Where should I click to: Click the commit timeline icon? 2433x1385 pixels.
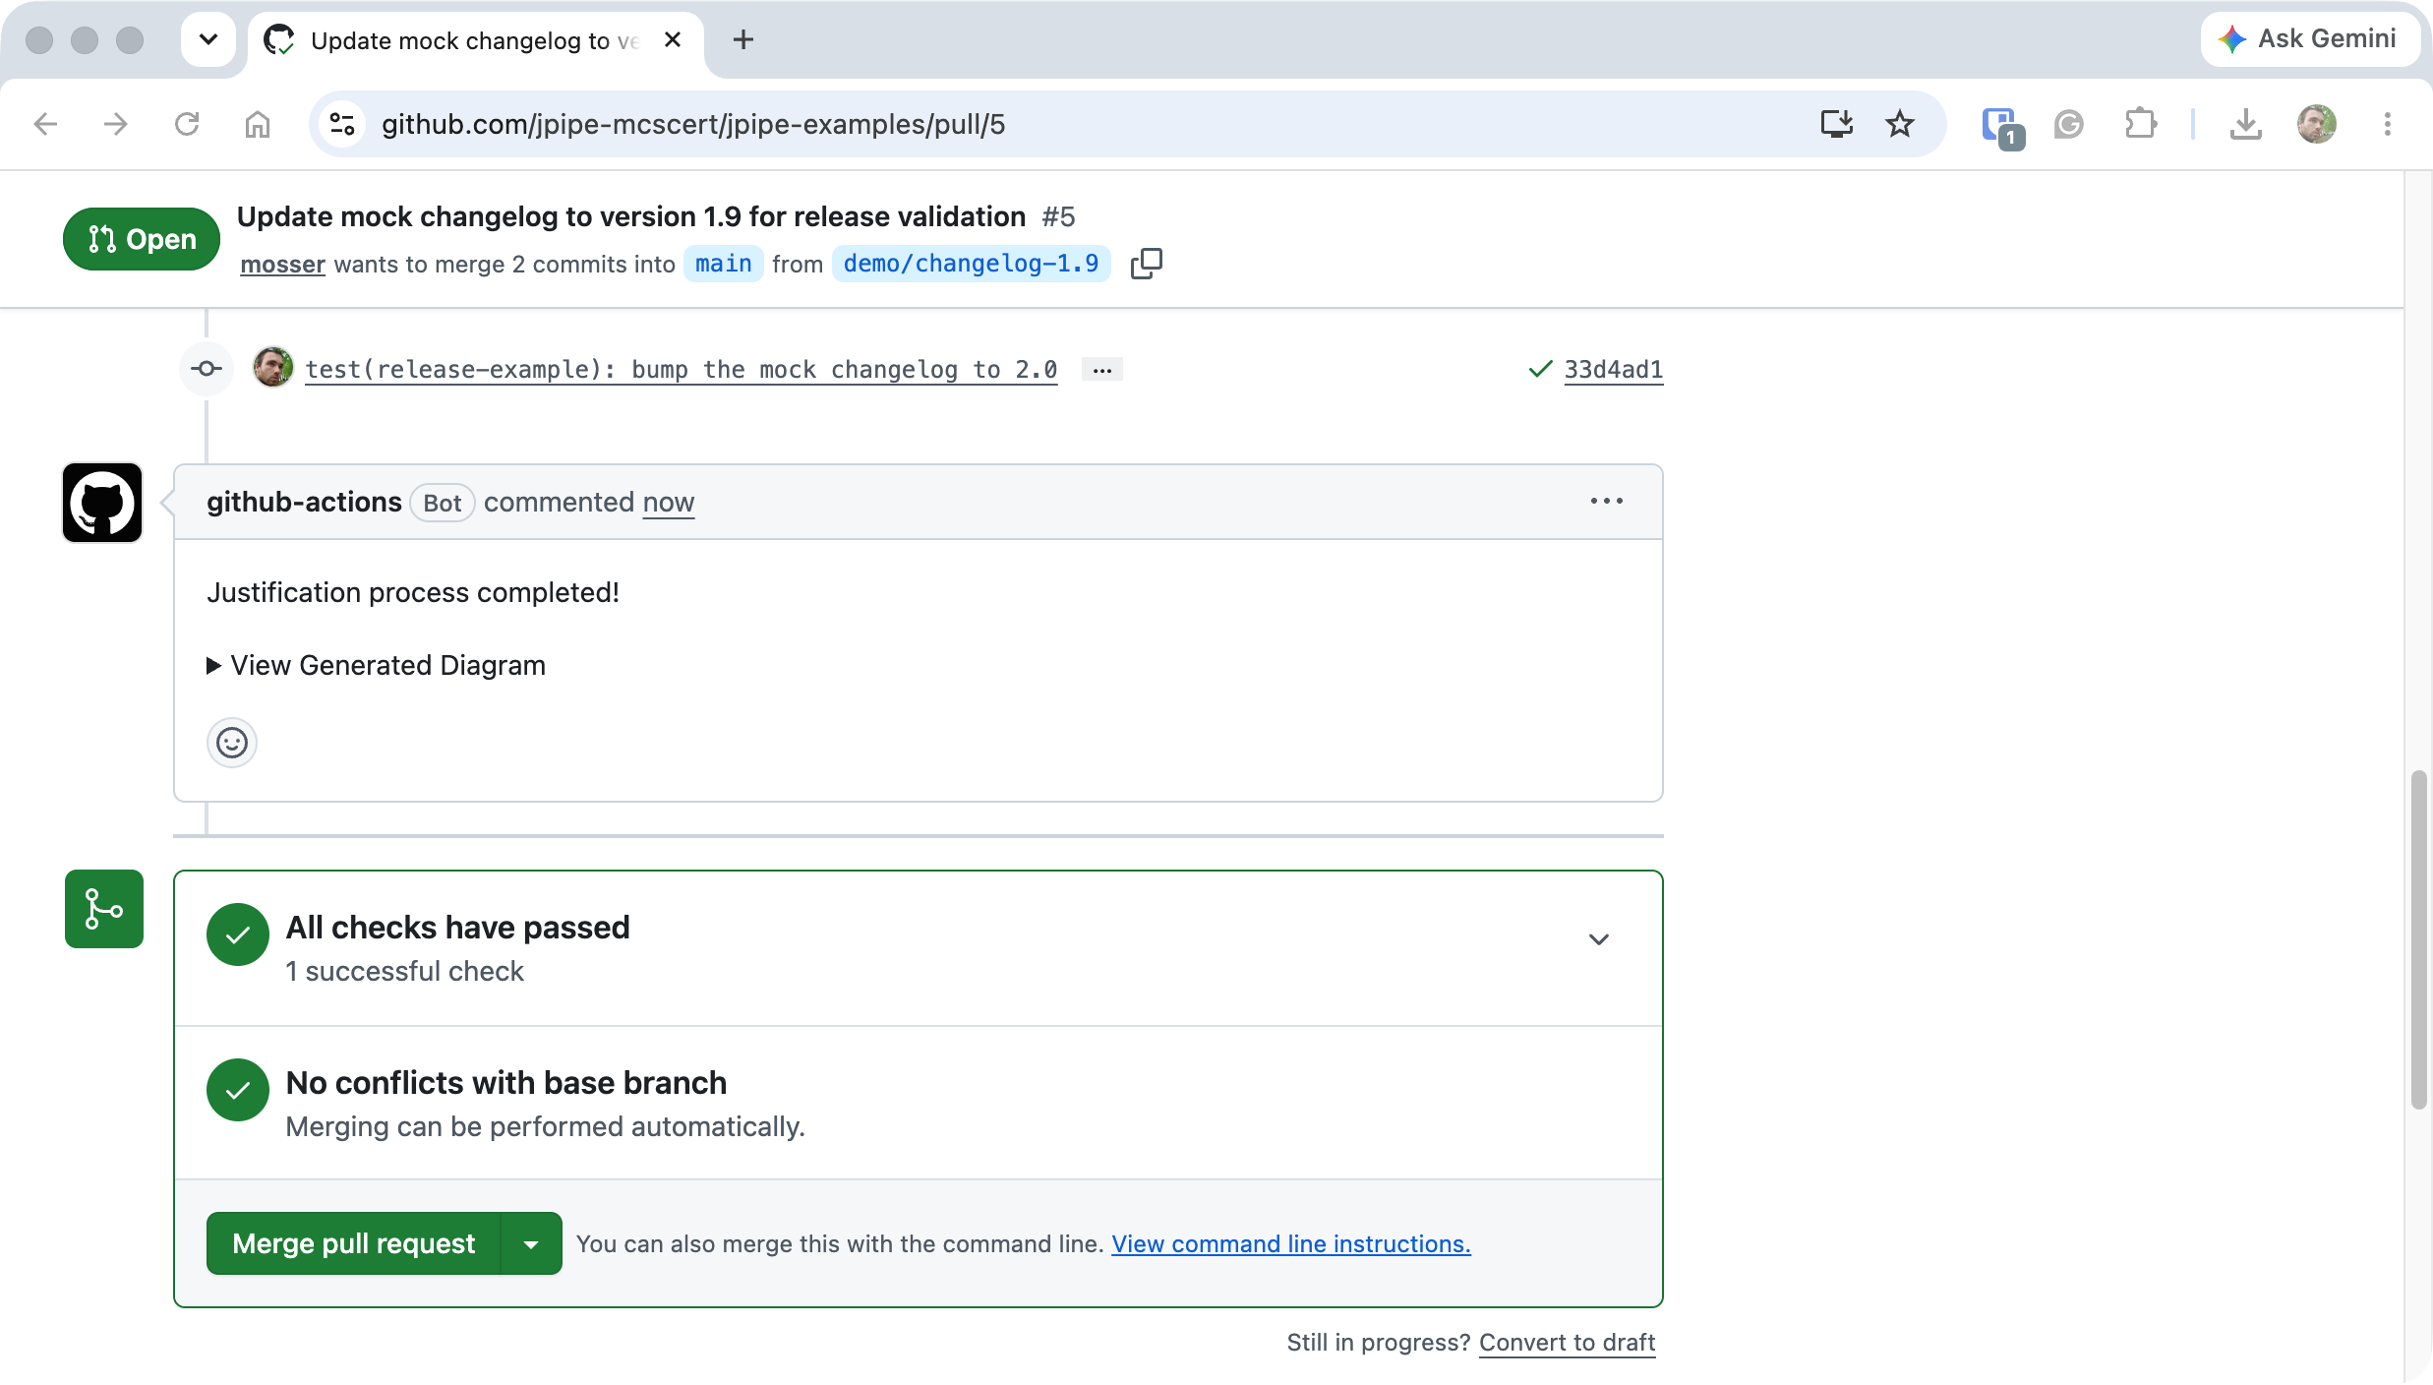pyautogui.click(x=207, y=369)
